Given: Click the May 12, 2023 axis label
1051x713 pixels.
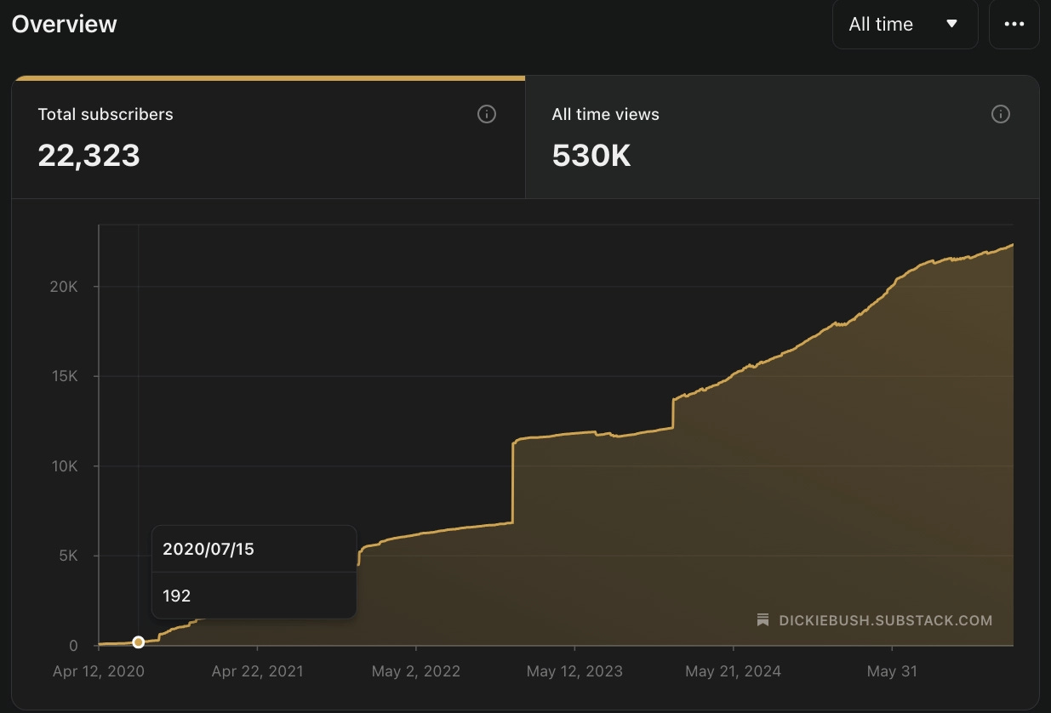Looking at the screenshot, I should tap(574, 671).
